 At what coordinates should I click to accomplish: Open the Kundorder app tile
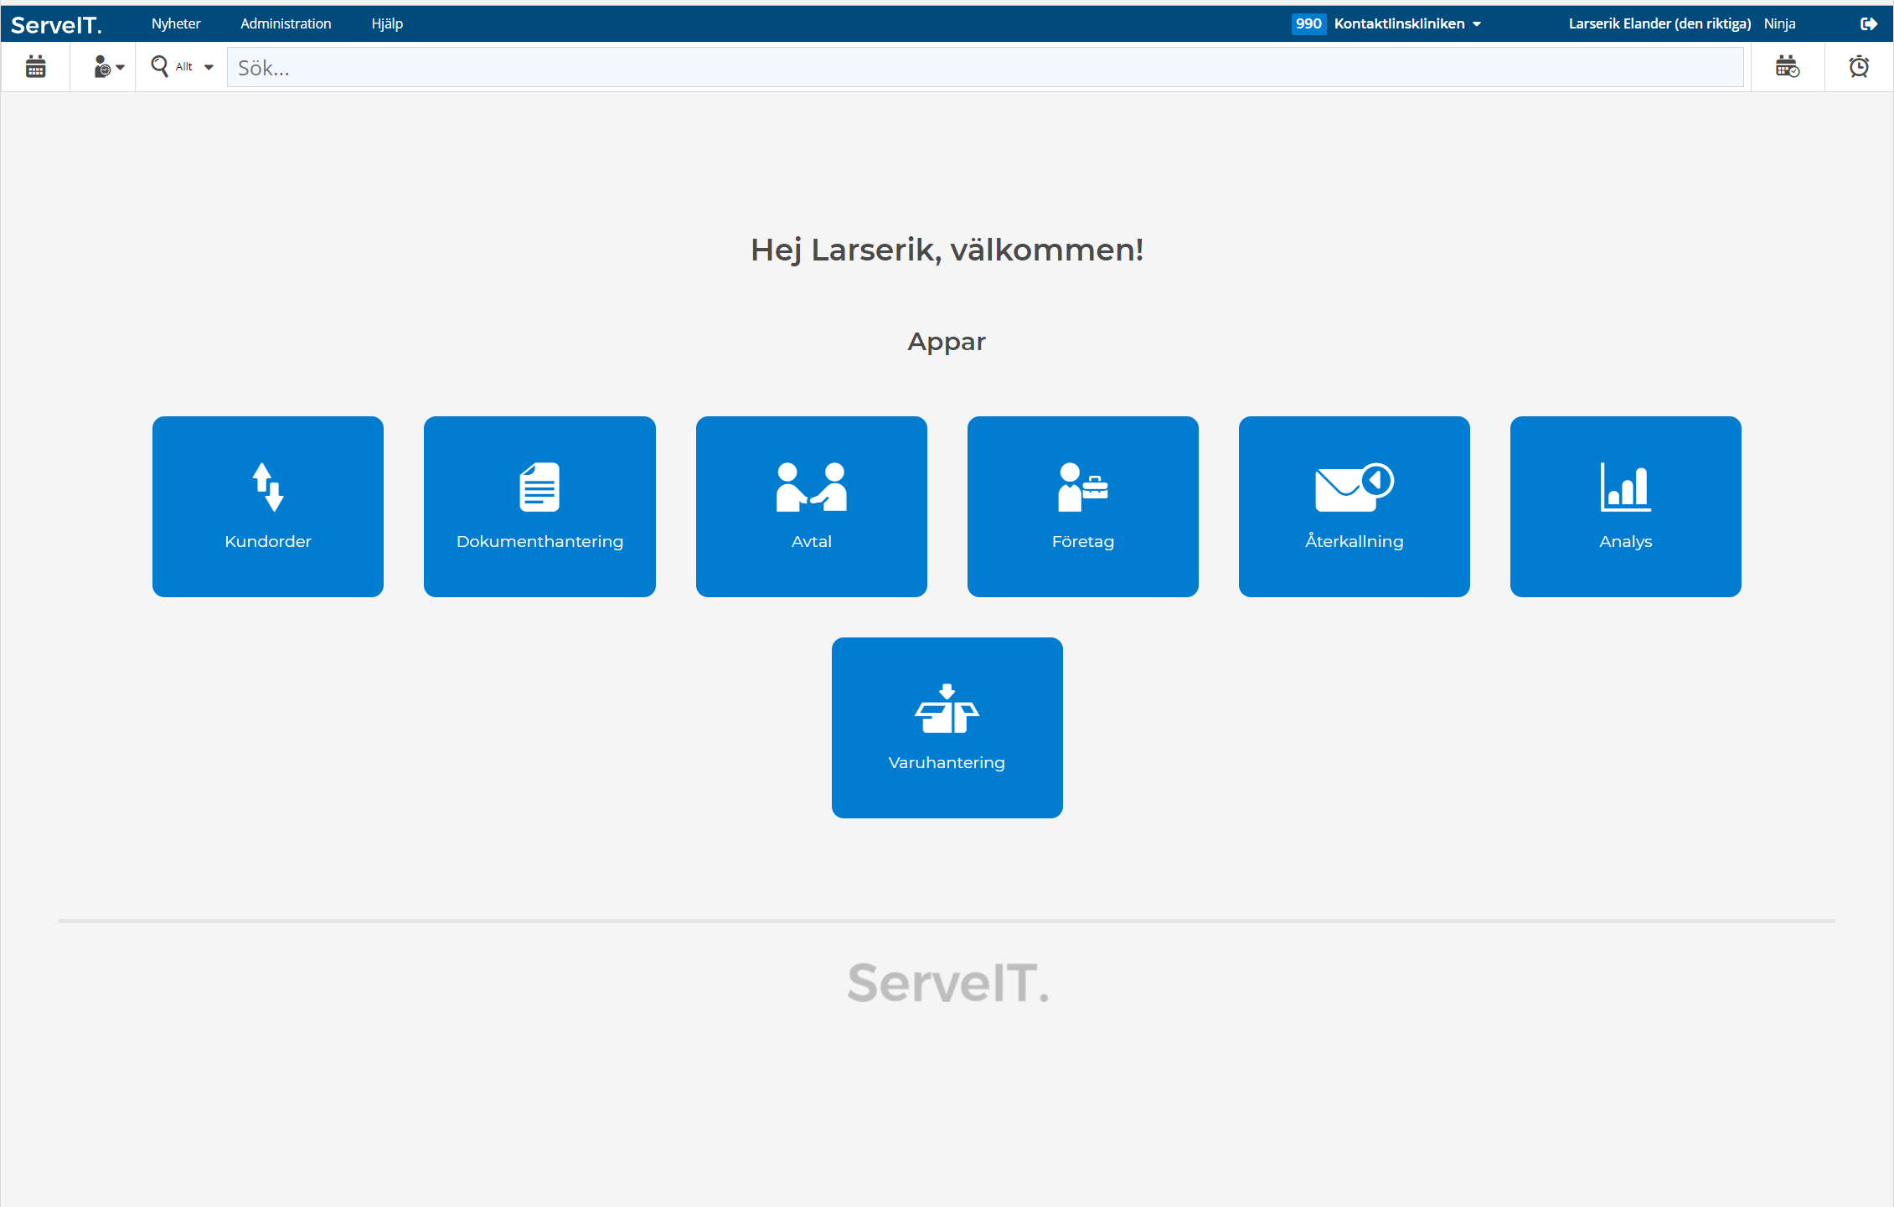[x=268, y=507]
